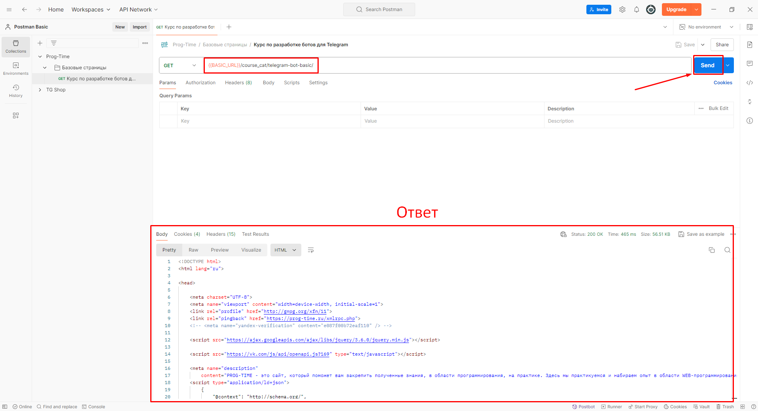
Task: Click the Invite button
Action: tap(599, 9)
